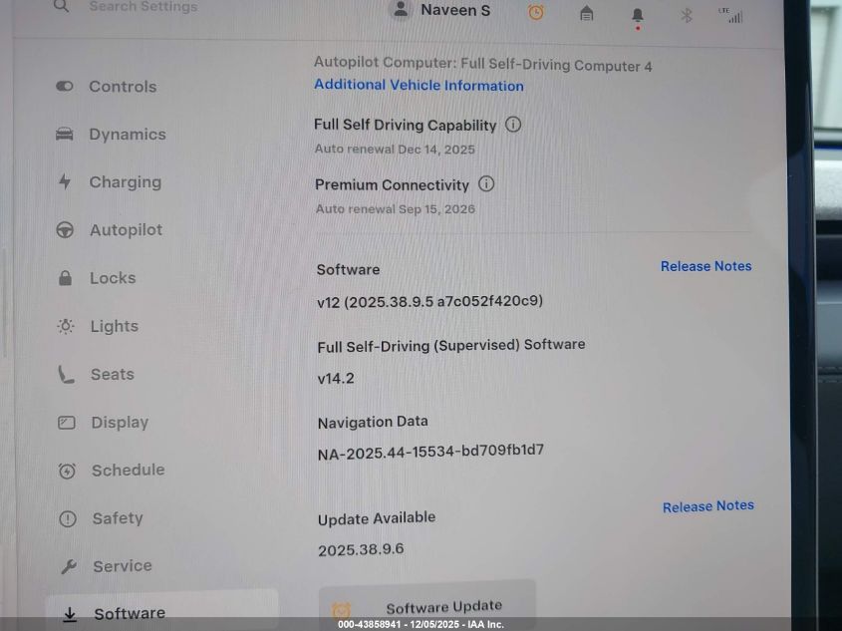The image size is (842, 631).
Task: Switch to the Locks menu
Action: point(112,278)
